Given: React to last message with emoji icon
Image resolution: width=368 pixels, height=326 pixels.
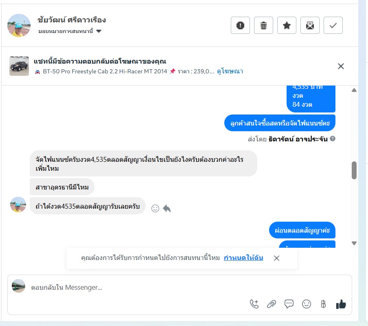Looking at the screenshot, I should (155, 208).
